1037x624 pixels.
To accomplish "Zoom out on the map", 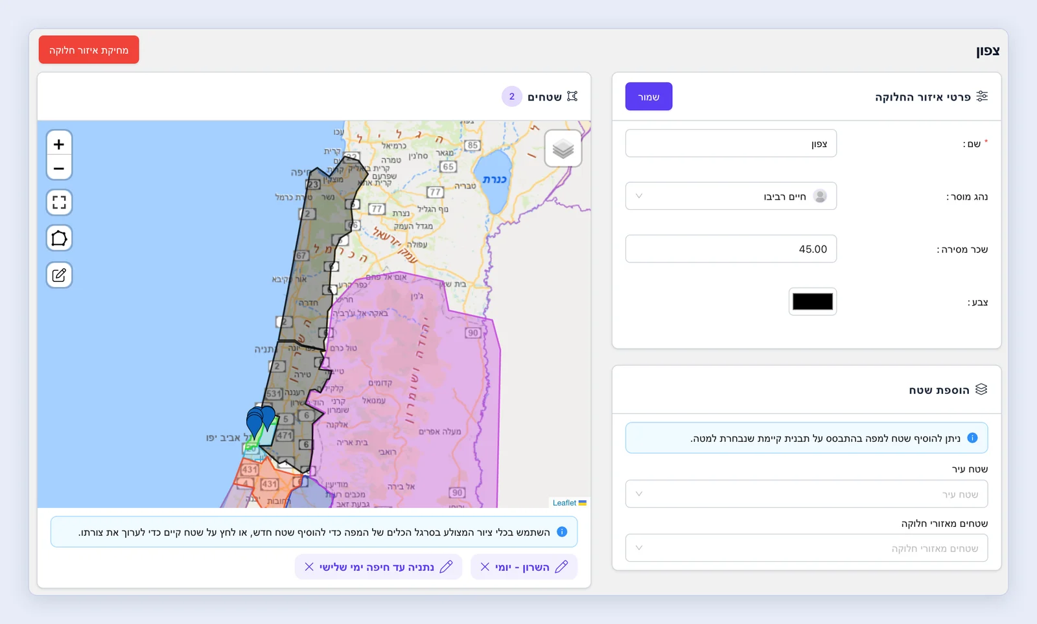I will pyautogui.click(x=59, y=168).
